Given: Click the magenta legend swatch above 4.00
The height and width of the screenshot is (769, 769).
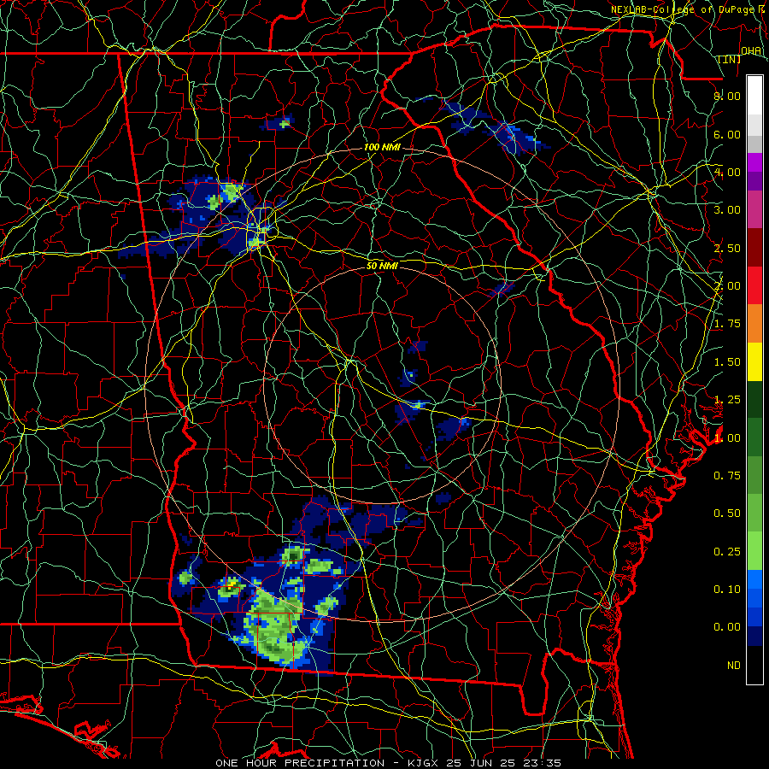Looking at the screenshot, I should (754, 162).
